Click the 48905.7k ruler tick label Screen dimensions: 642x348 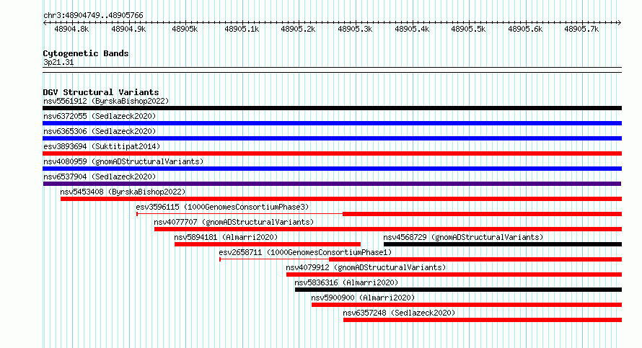pos(581,30)
